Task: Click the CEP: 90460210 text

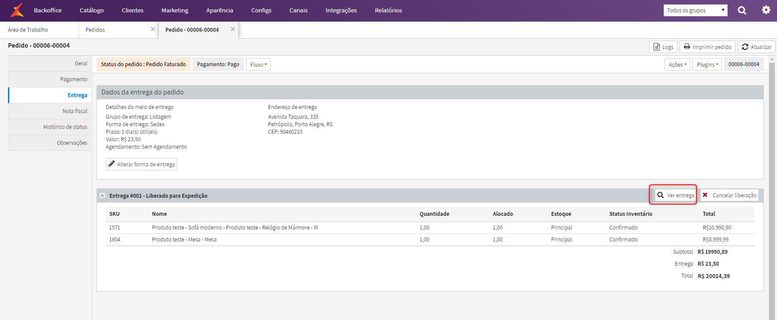Action: pos(285,132)
